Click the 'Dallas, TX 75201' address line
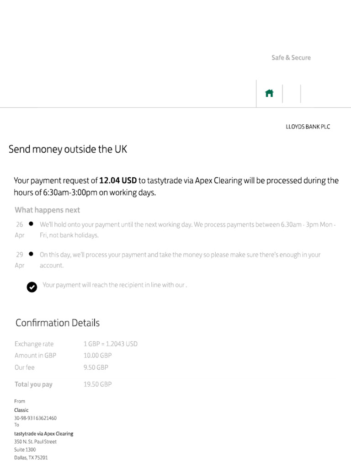 (x=31, y=457)
